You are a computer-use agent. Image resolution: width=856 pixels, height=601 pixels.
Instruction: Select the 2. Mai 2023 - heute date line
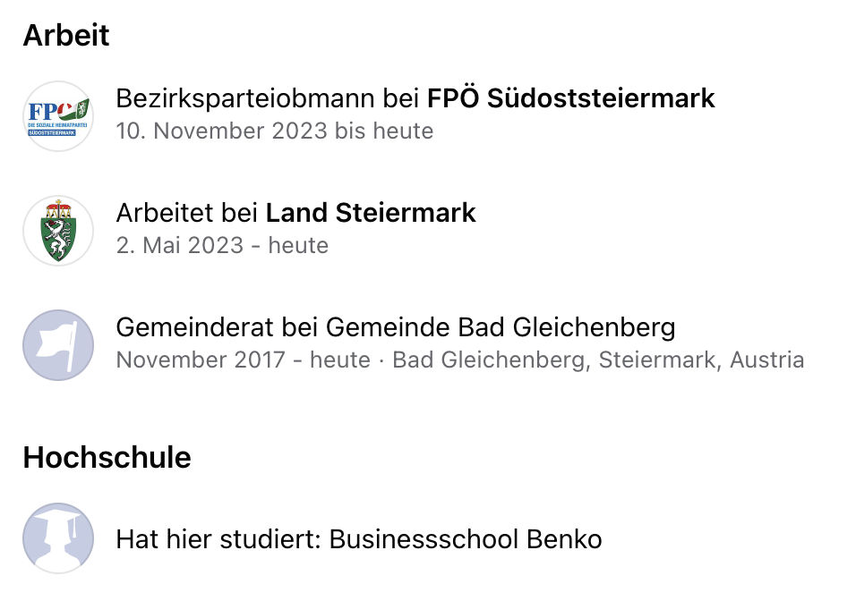tap(222, 245)
